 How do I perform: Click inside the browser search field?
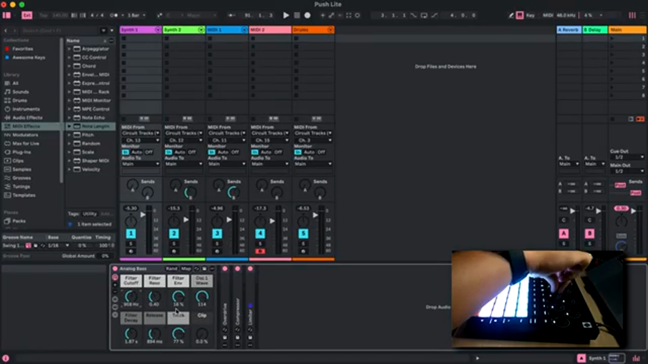click(x=57, y=30)
